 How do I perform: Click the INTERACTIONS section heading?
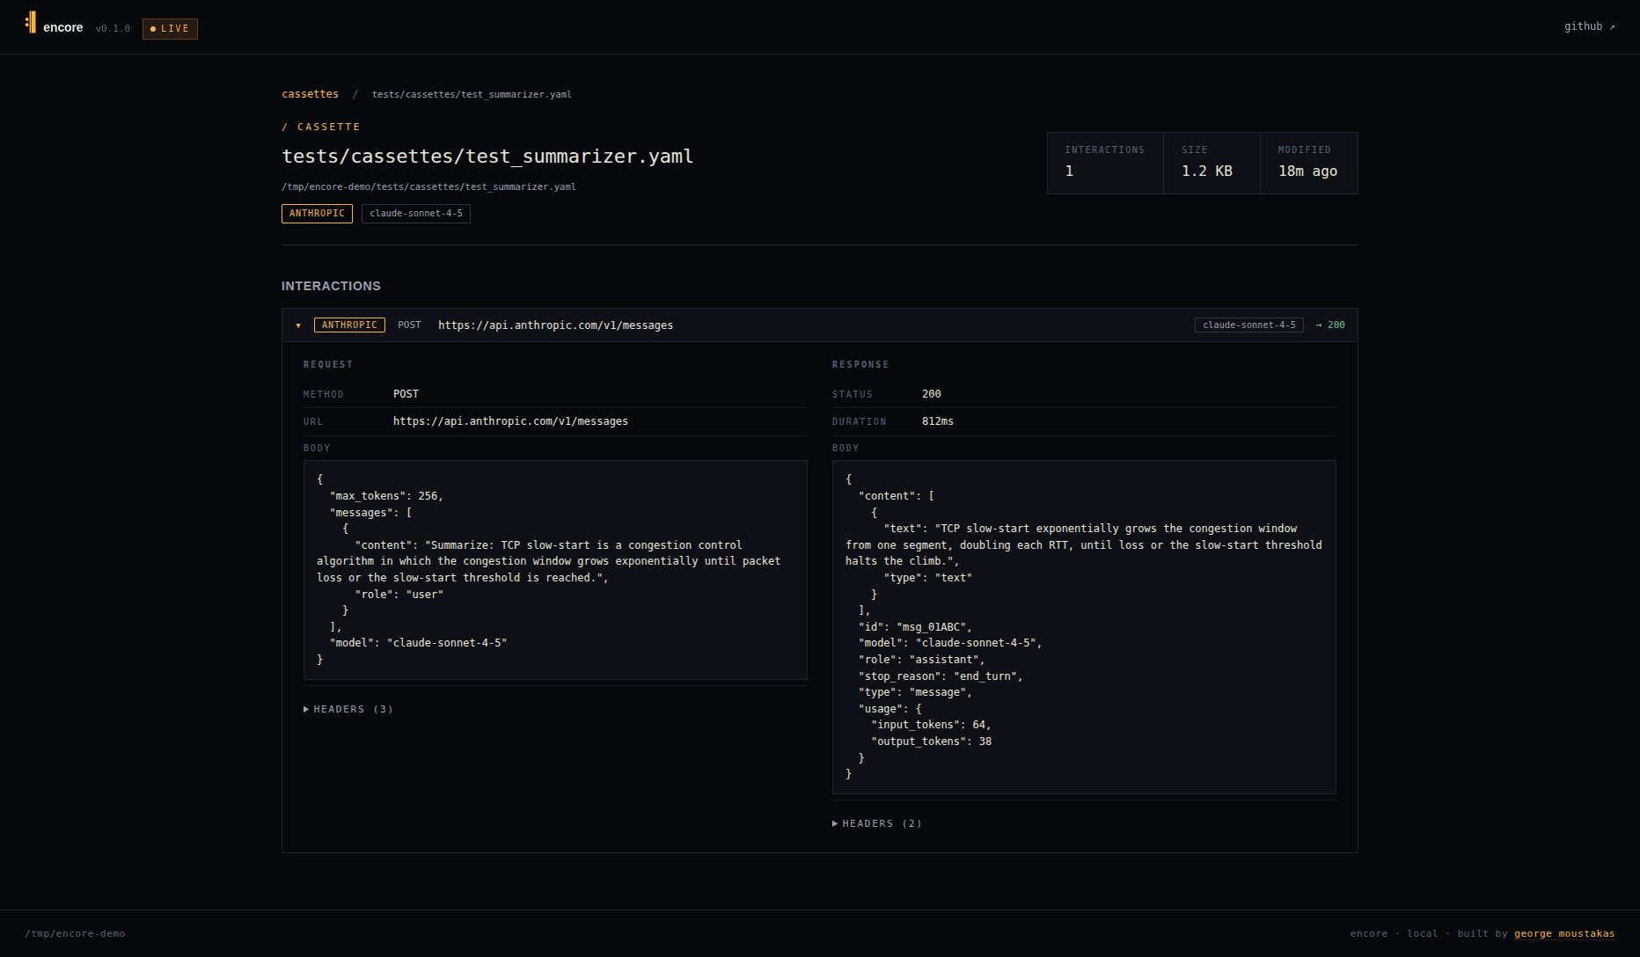[x=331, y=286]
